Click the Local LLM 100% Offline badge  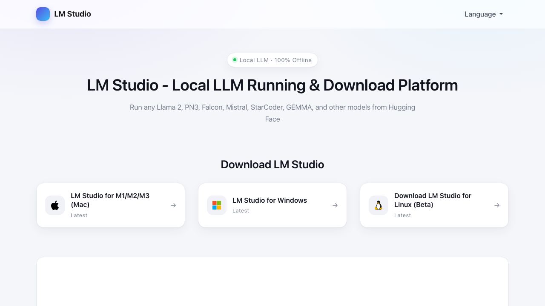272,60
